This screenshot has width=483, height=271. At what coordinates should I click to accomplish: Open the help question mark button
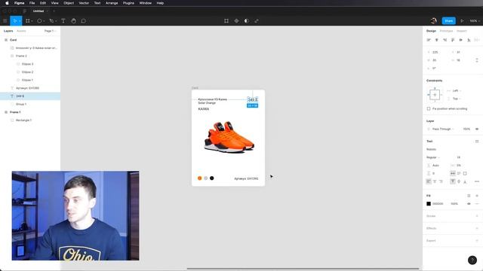[472, 260]
